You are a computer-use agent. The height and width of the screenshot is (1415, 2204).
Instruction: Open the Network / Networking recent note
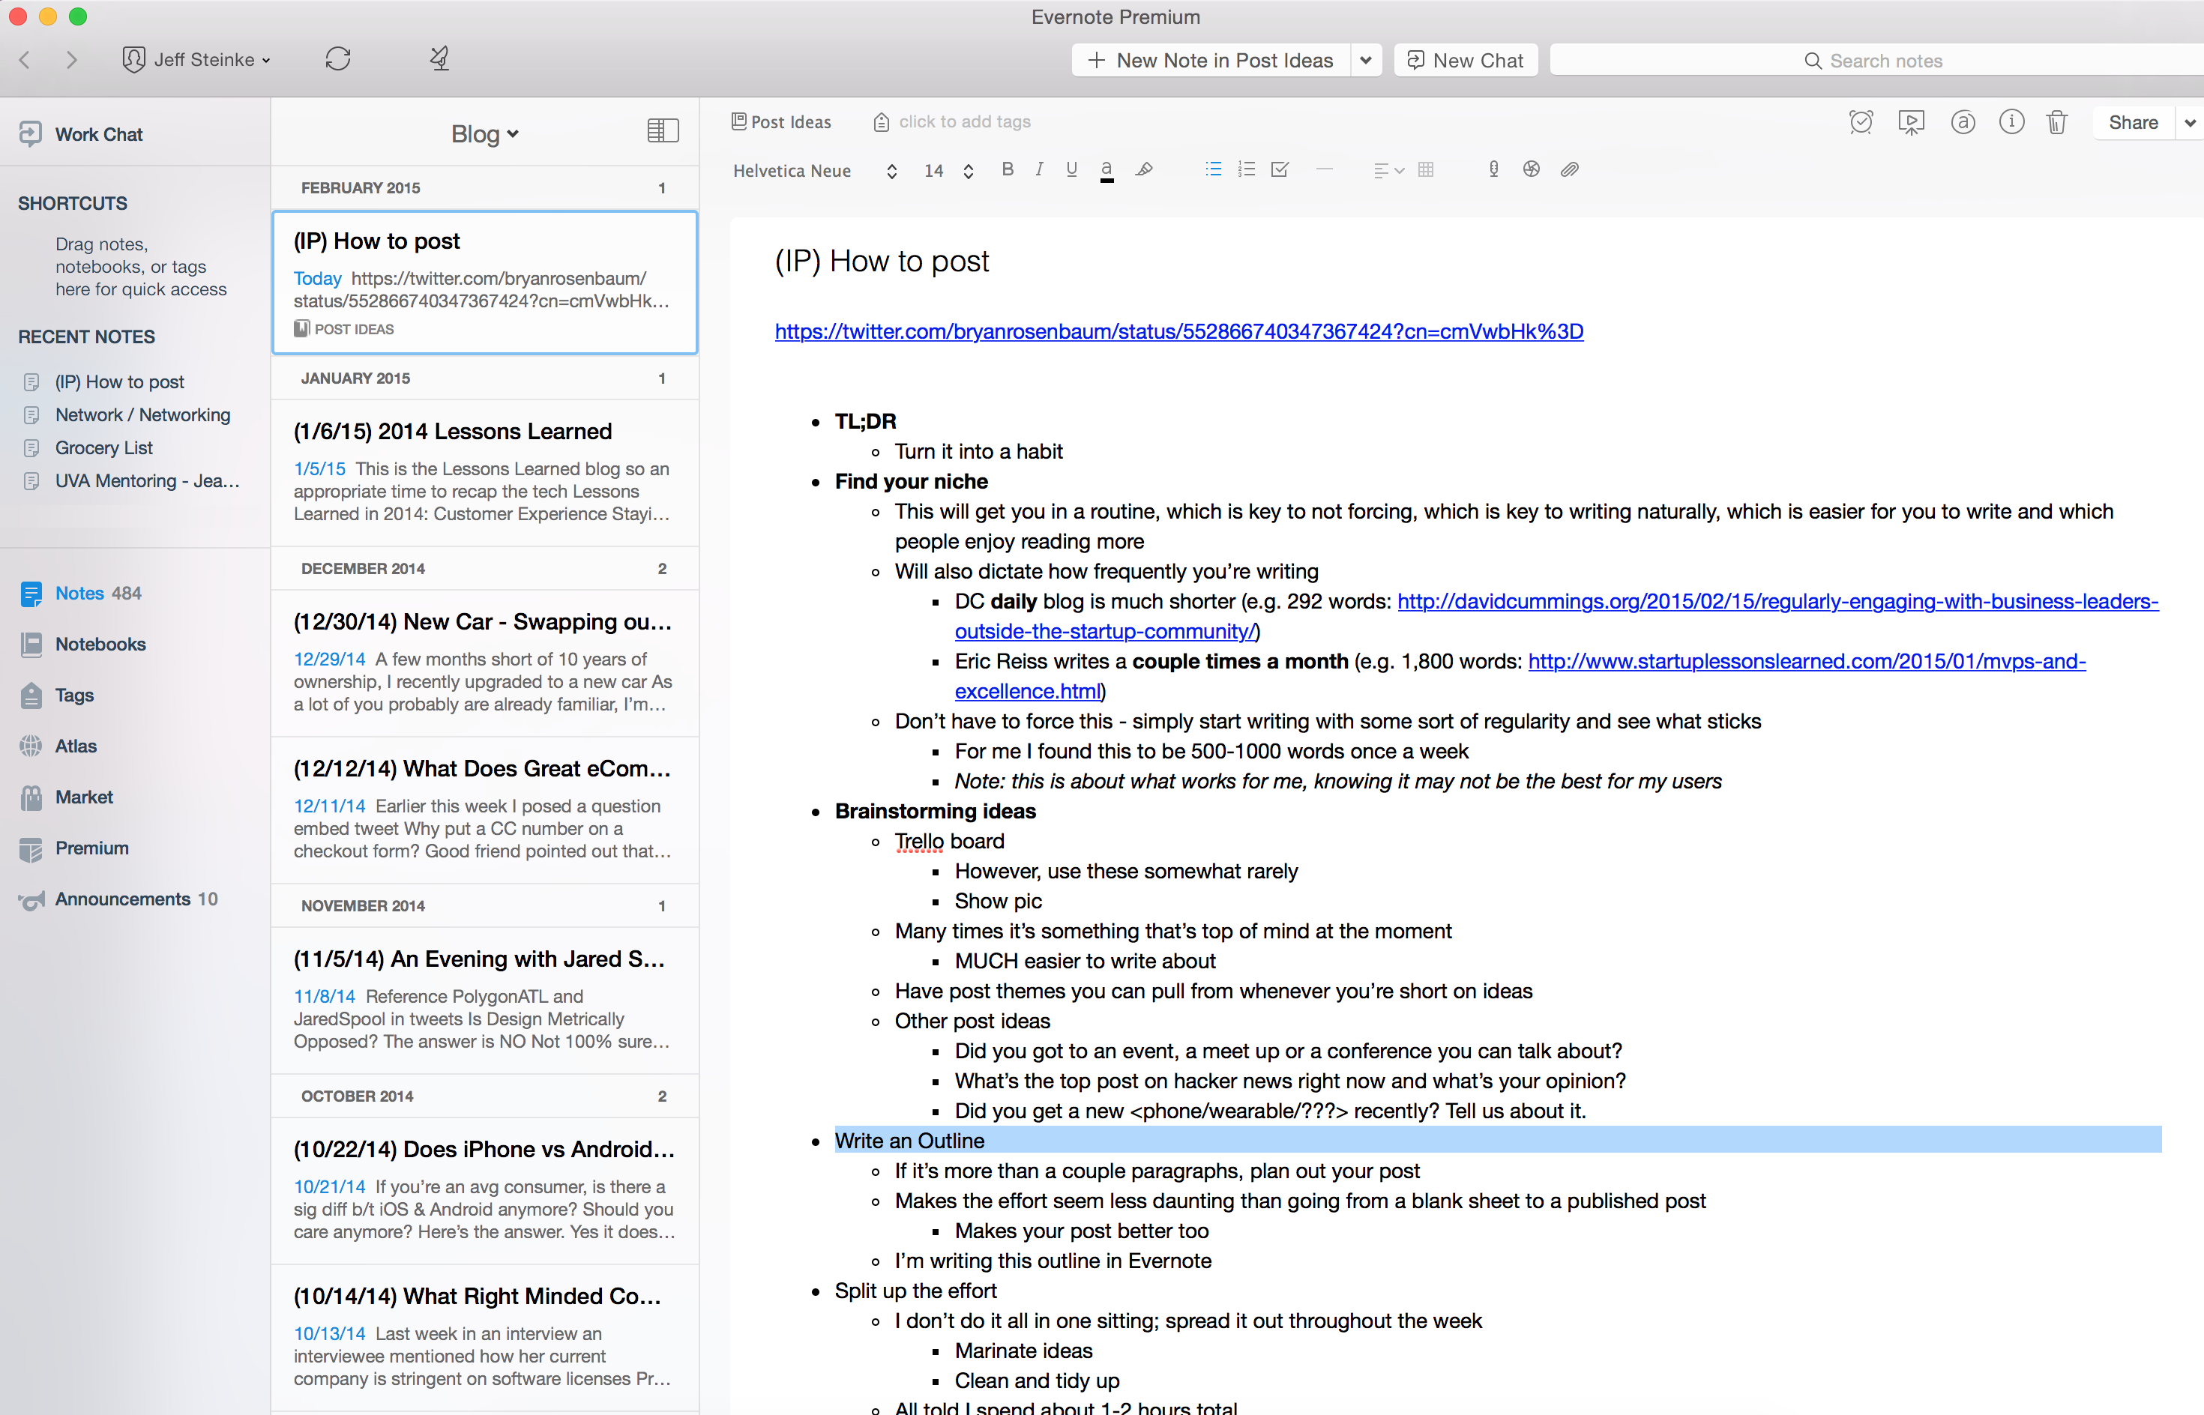[142, 414]
